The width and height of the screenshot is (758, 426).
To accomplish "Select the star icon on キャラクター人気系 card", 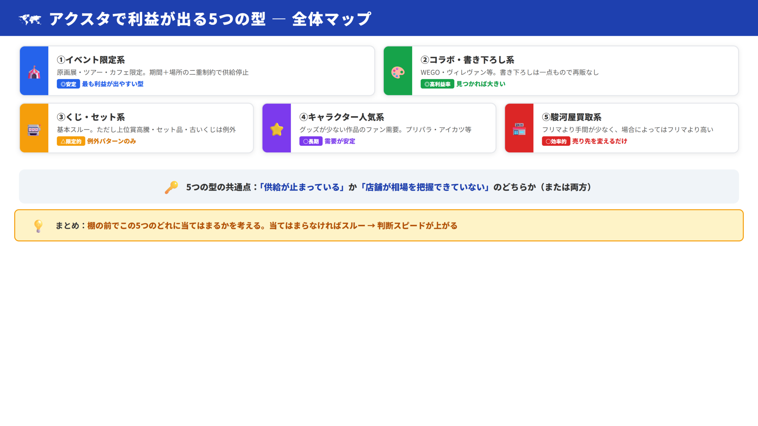I will coord(277,128).
